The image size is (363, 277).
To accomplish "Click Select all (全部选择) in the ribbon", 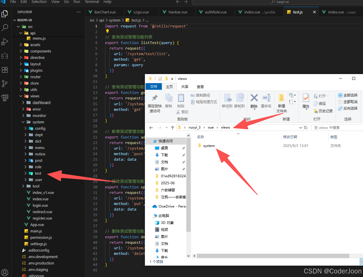I will (x=348, y=95).
